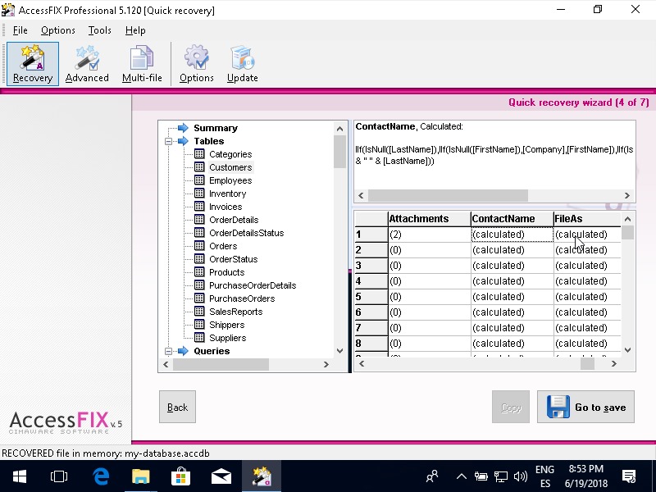Select the Customers table

[x=230, y=167]
